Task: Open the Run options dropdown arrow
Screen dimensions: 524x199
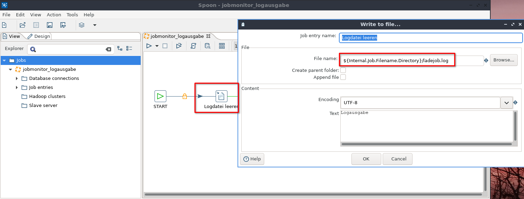Action: pyautogui.click(x=157, y=46)
